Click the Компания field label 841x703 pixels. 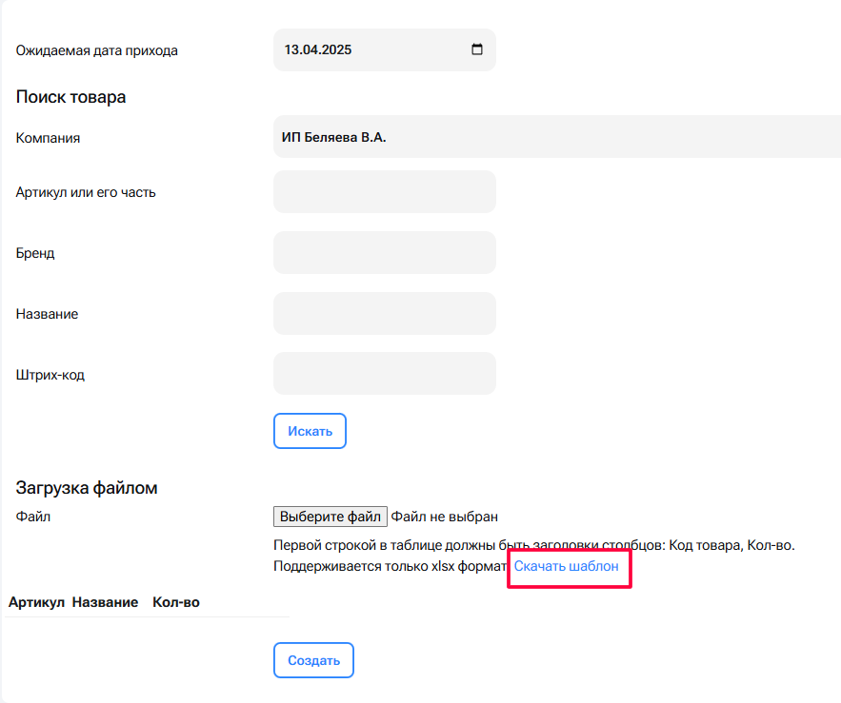point(48,138)
